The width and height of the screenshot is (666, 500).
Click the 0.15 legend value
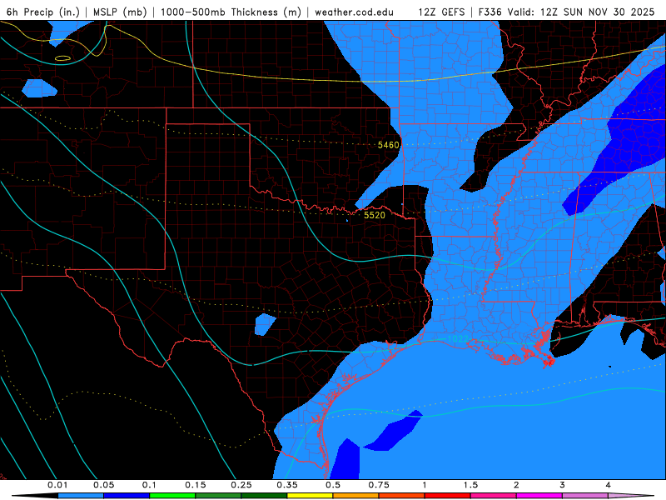coord(196,485)
